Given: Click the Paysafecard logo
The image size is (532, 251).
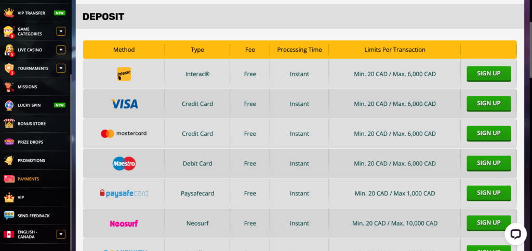Looking at the screenshot, I should (124, 193).
